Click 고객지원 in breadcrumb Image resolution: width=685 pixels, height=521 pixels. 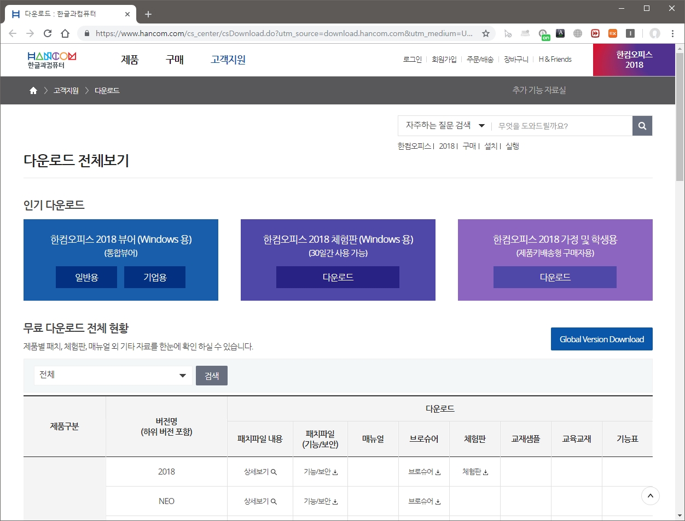(66, 91)
